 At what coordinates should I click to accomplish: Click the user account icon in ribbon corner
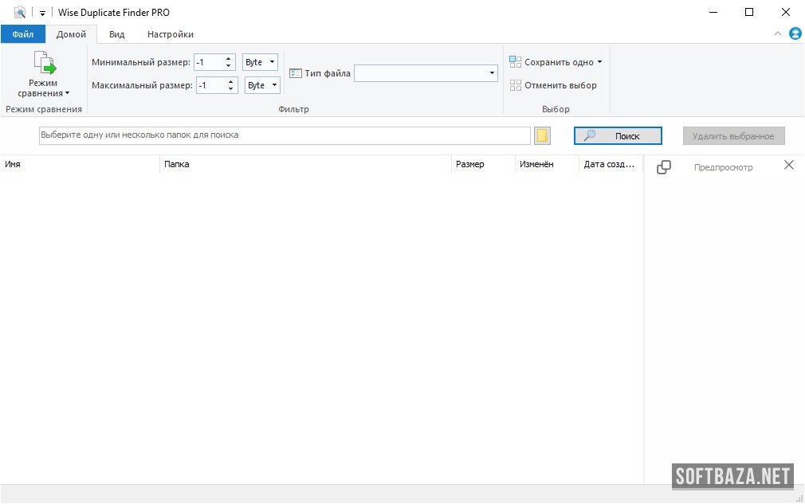click(x=795, y=33)
